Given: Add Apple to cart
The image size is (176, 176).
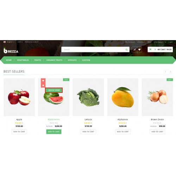Looking at the screenshot, I should point(19,132).
